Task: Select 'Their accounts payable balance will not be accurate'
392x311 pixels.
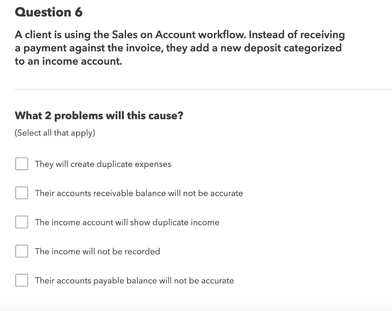Action: tap(22, 280)
